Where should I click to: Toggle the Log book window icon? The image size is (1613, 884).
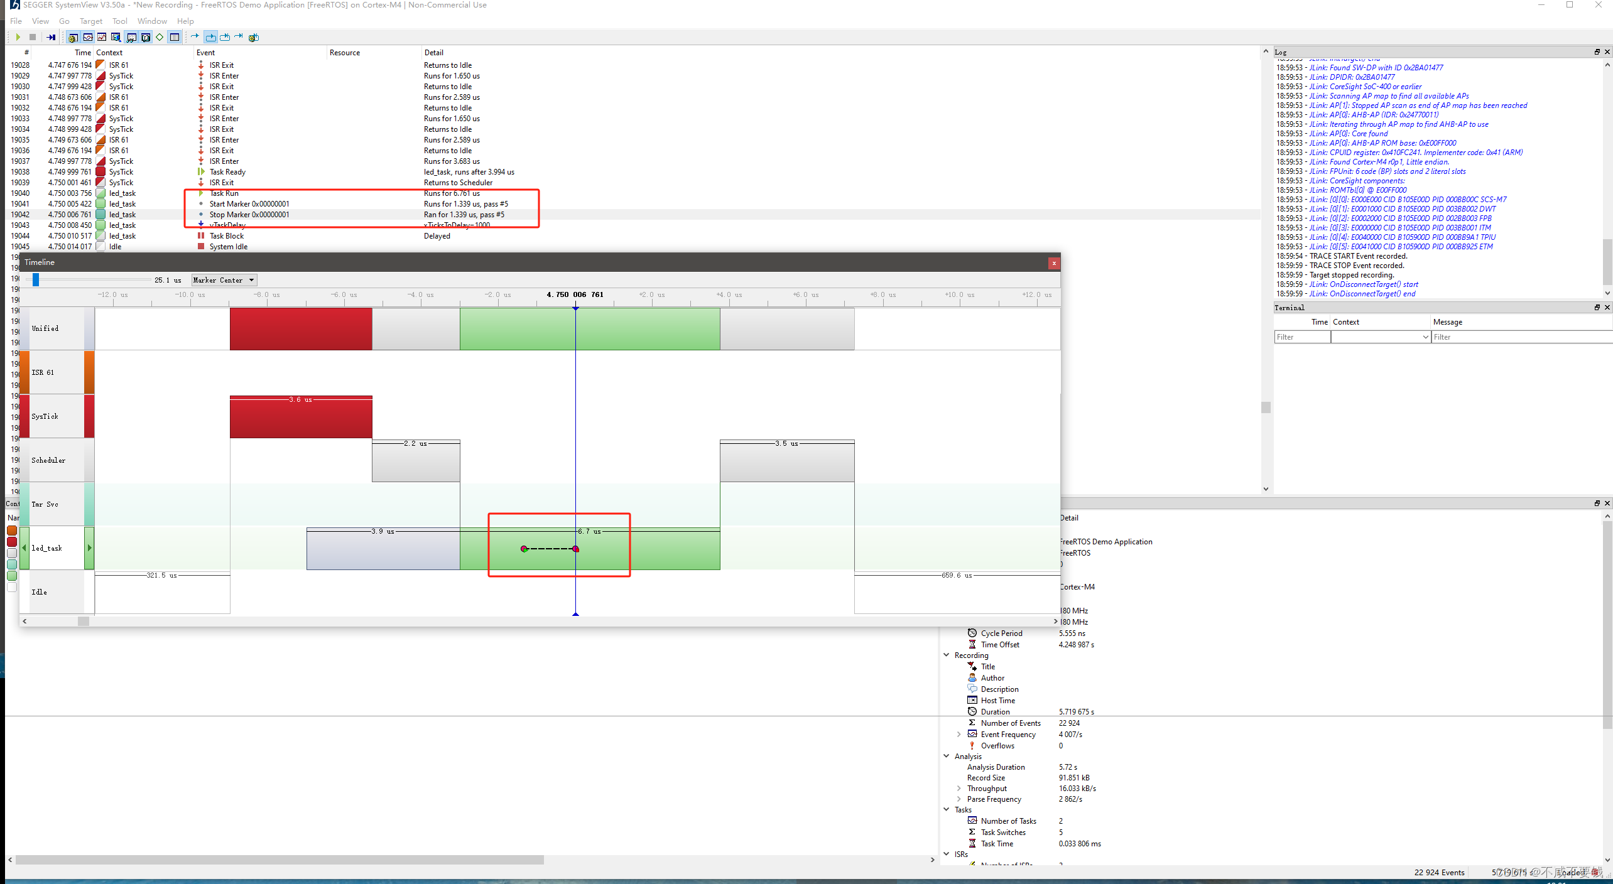[146, 37]
